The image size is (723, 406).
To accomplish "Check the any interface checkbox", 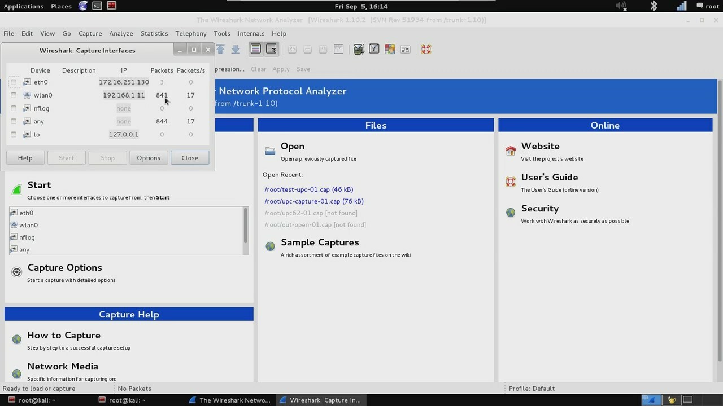I will pyautogui.click(x=14, y=121).
